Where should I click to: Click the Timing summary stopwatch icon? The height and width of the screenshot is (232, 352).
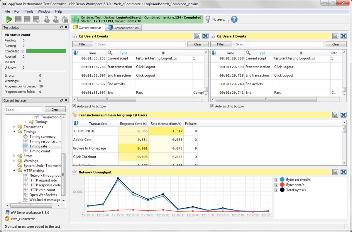click(26, 137)
